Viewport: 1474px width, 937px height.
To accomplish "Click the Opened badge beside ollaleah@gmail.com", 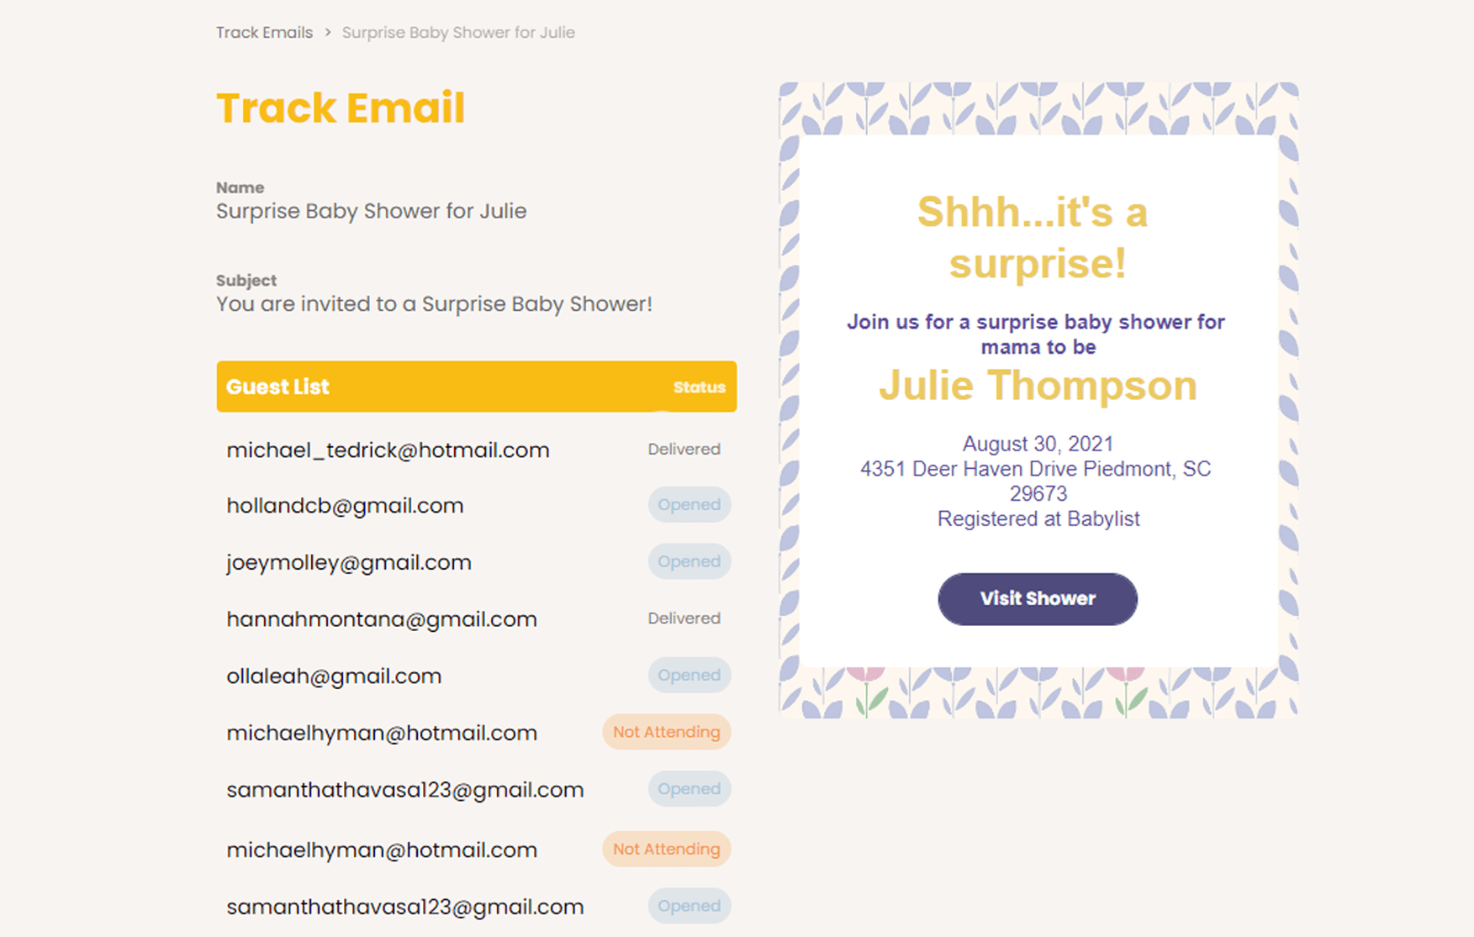I will click(689, 675).
